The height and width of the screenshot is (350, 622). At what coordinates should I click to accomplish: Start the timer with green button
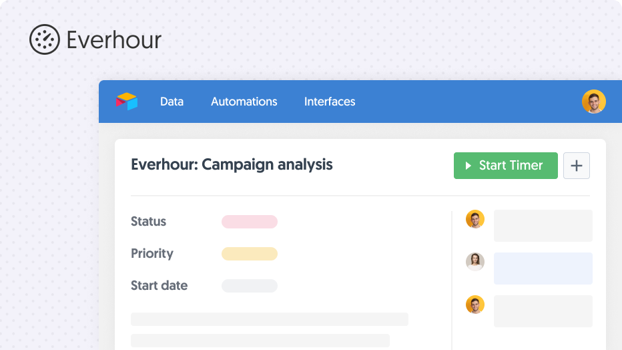(x=506, y=166)
